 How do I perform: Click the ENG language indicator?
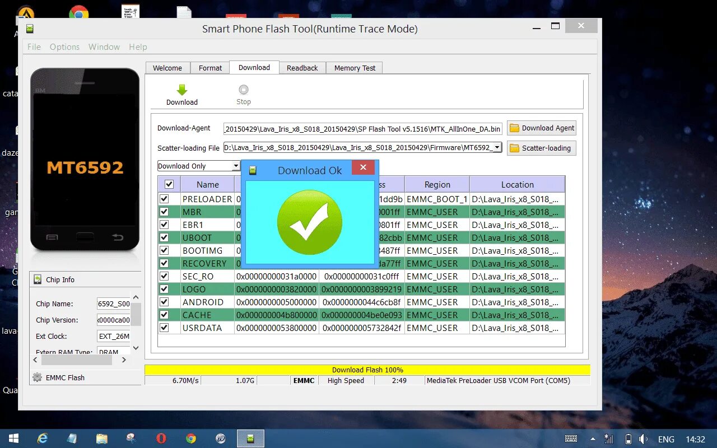pyautogui.click(x=666, y=439)
